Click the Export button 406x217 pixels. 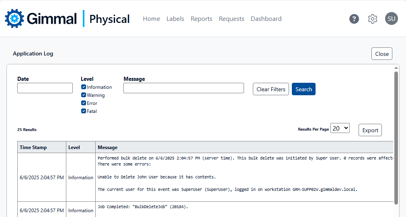coord(370,130)
